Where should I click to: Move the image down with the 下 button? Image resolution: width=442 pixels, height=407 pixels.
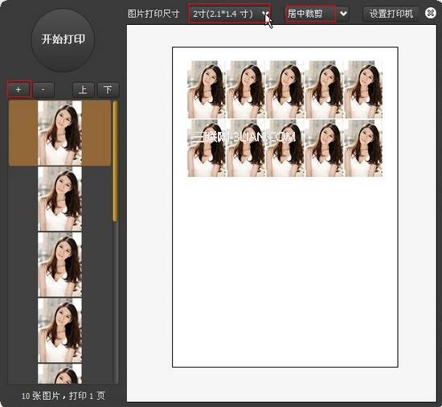click(x=108, y=90)
